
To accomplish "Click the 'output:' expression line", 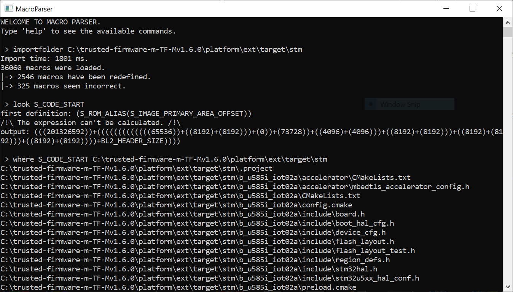I will click(x=252, y=132).
